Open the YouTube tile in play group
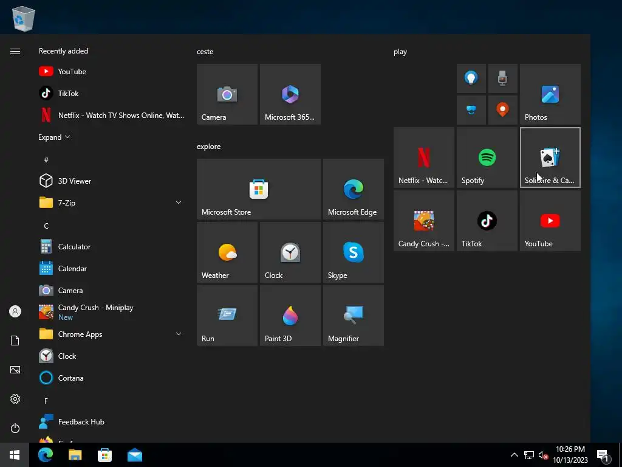Viewport: 622px width, 467px height. [x=550, y=221]
